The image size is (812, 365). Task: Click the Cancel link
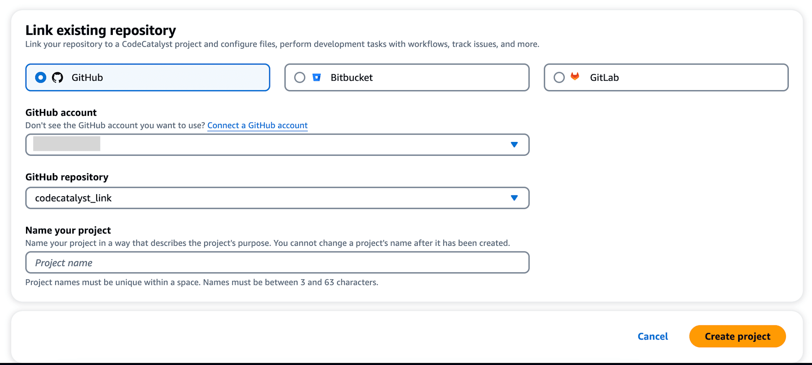652,336
